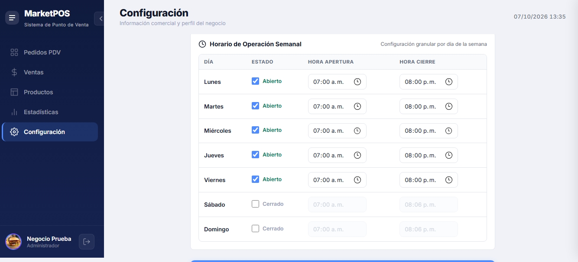Edit Lunes opening time 07:00 a.m.
The image size is (578, 262).
click(337, 82)
